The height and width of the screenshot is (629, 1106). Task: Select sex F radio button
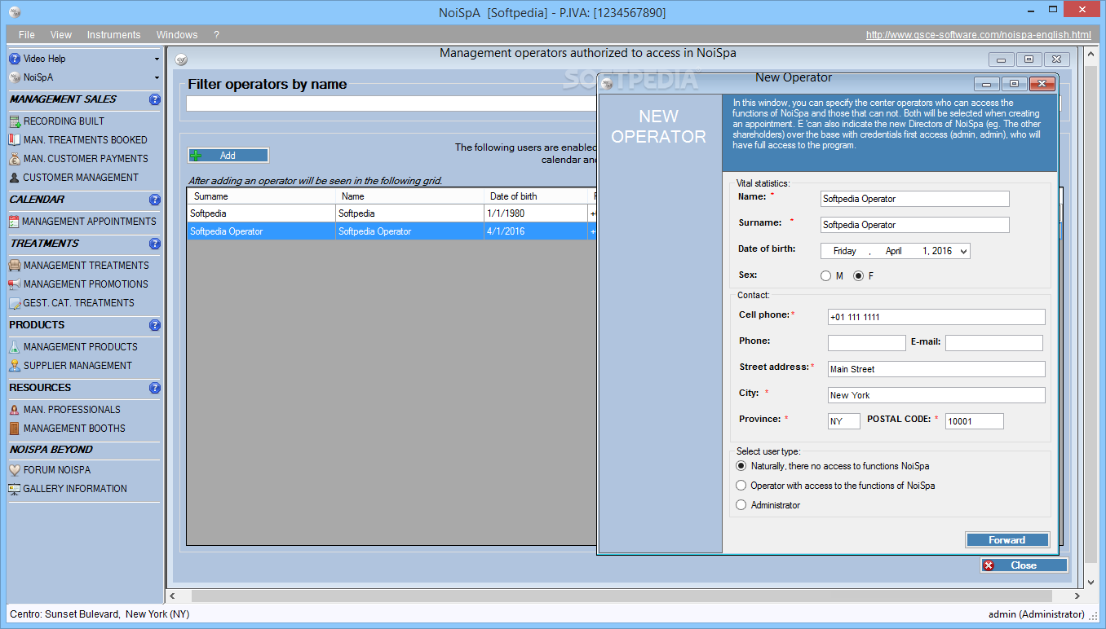click(858, 276)
